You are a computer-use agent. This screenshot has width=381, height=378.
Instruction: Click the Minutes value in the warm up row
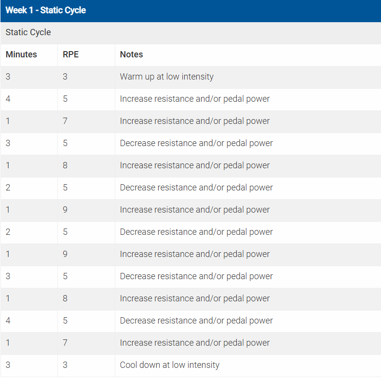tap(8, 77)
